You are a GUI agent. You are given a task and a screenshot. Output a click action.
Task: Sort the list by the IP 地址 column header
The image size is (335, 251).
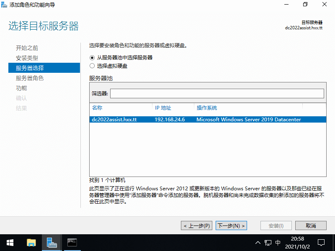click(x=163, y=108)
